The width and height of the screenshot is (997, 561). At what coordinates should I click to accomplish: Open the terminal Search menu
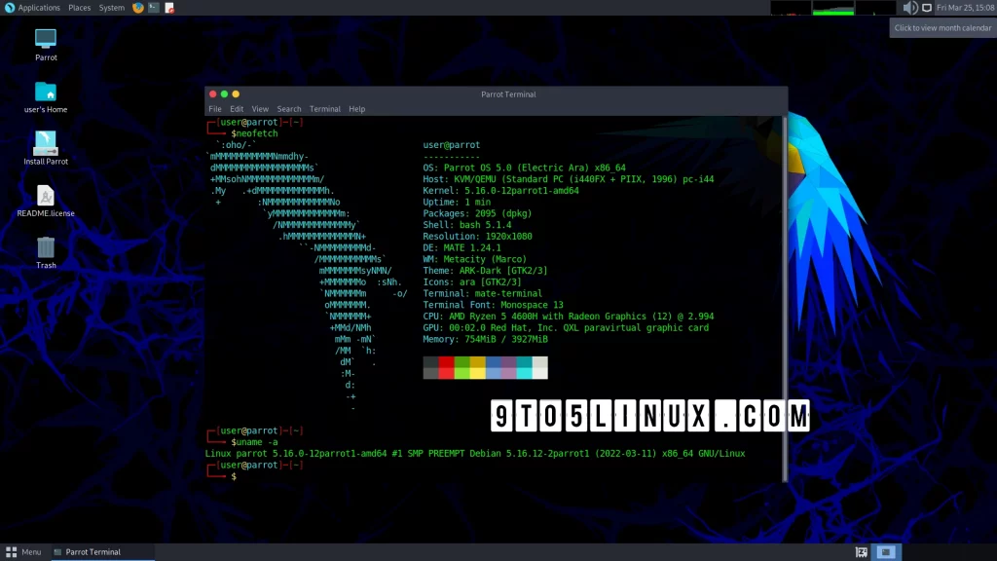coord(289,109)
